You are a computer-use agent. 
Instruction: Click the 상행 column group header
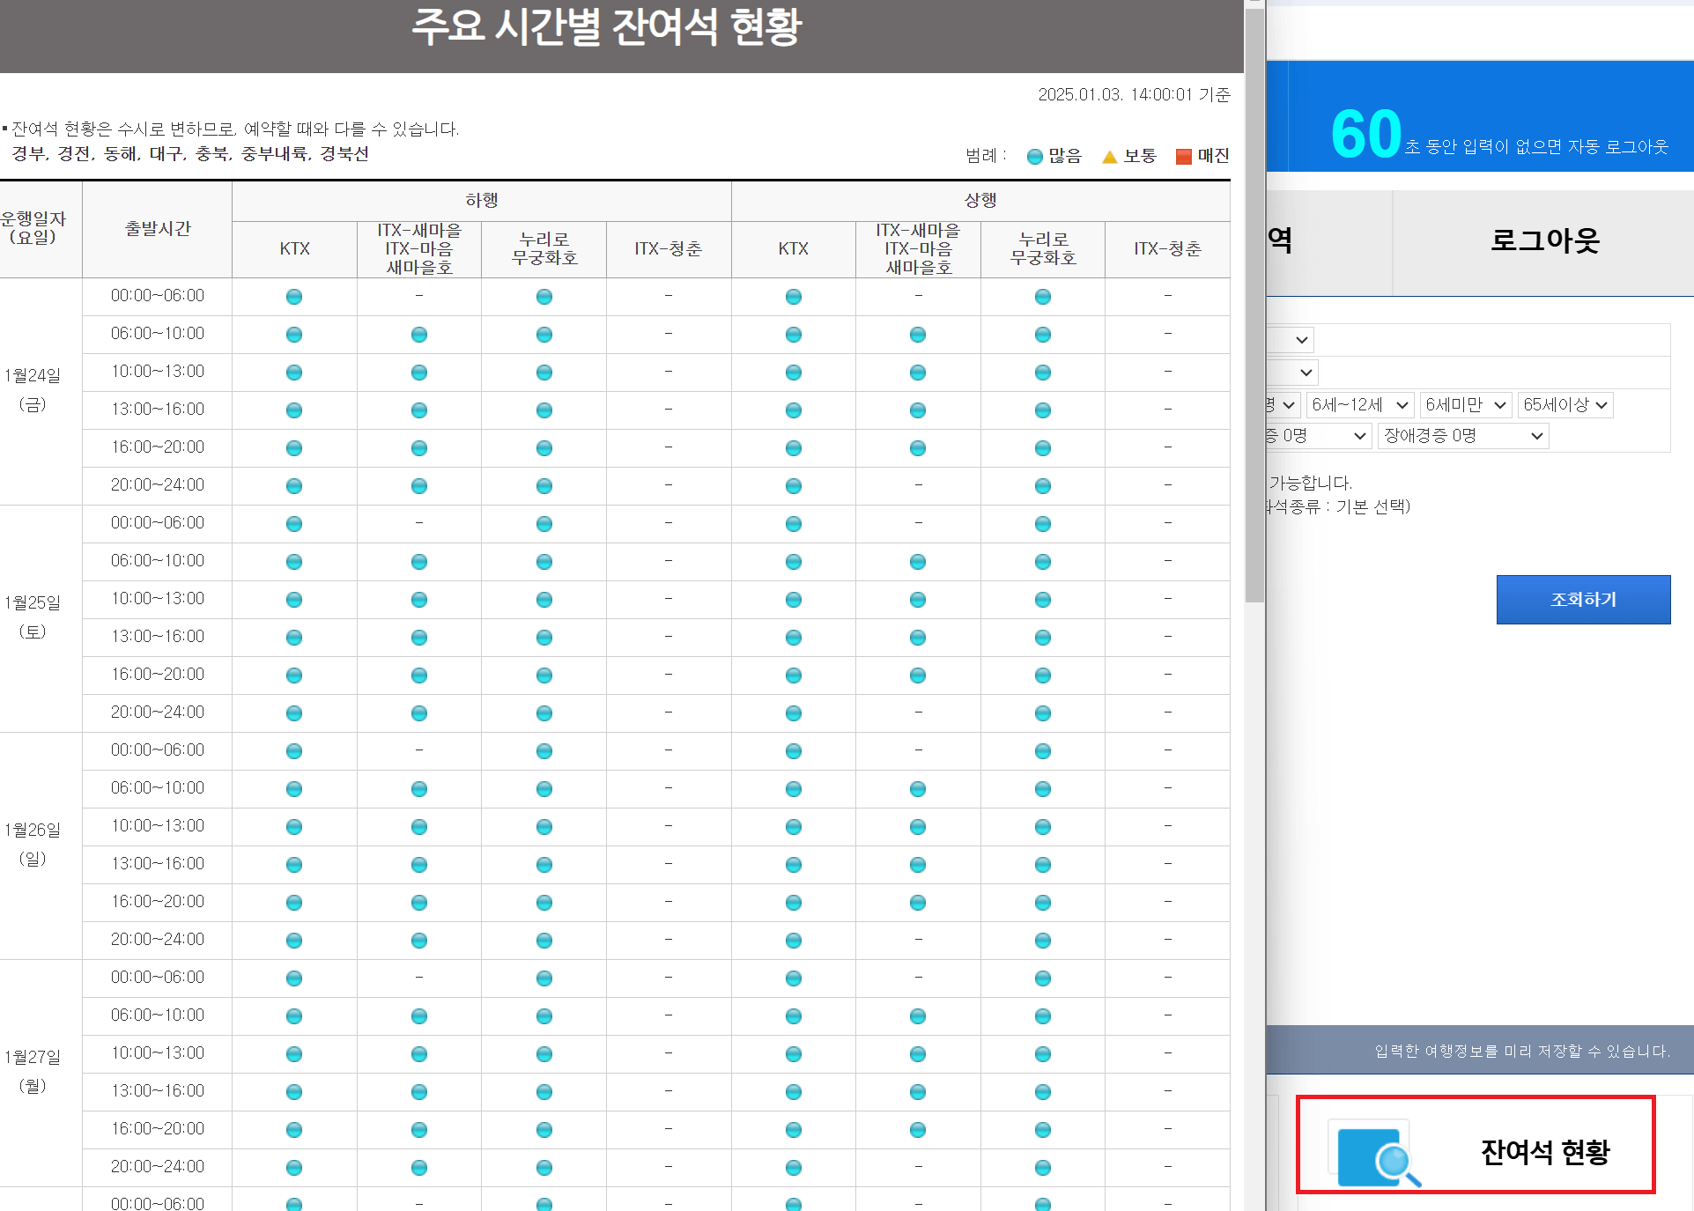980,201
